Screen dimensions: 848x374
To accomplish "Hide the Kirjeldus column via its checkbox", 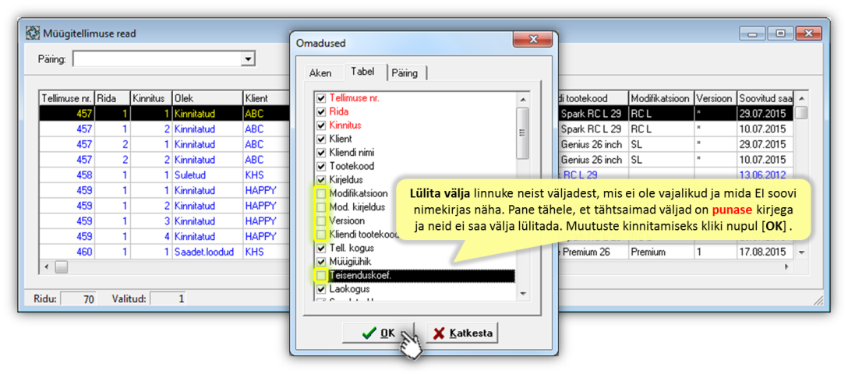I will (x=321, y=179).
